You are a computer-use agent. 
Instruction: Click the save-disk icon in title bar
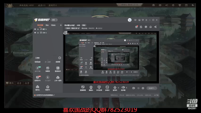[x=139, y=20]
